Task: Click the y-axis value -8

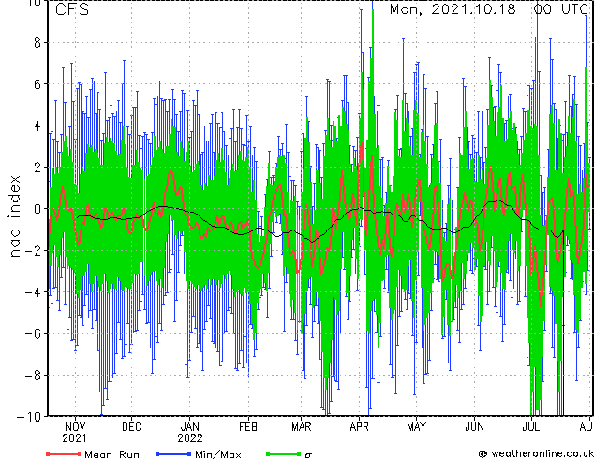Action: [x=33, y=376]
